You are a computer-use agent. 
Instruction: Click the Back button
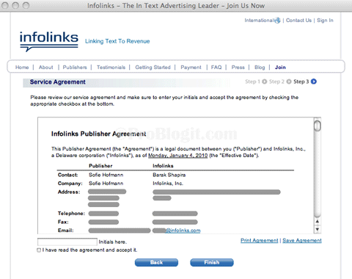tap(156, 262)
